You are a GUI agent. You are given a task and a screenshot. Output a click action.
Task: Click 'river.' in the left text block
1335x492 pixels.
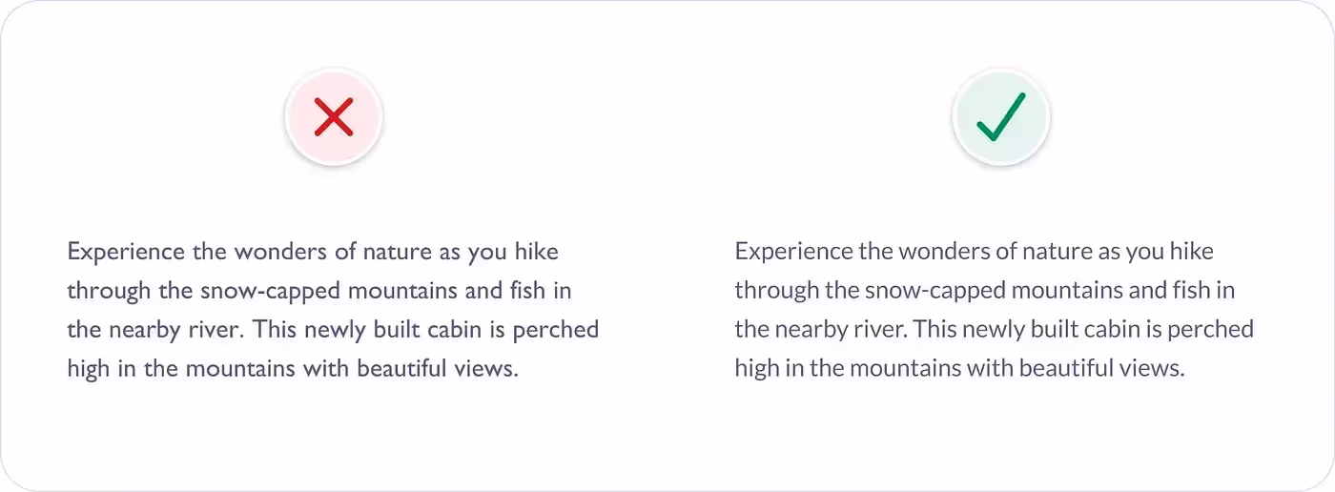coord(220,330)
